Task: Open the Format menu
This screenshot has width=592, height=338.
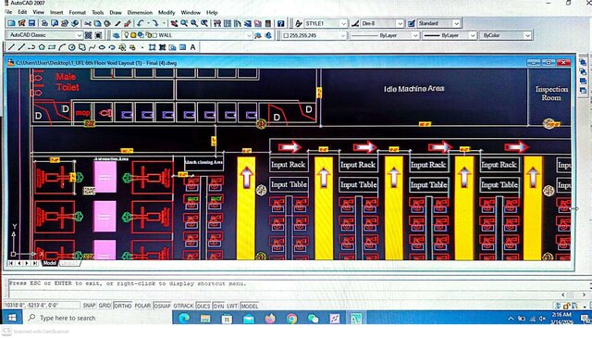Action: pyautogui.click(x=78, y=12)
